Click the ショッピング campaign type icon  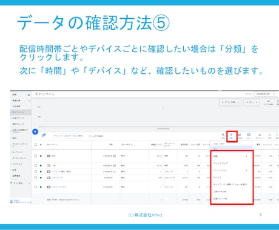49,178
